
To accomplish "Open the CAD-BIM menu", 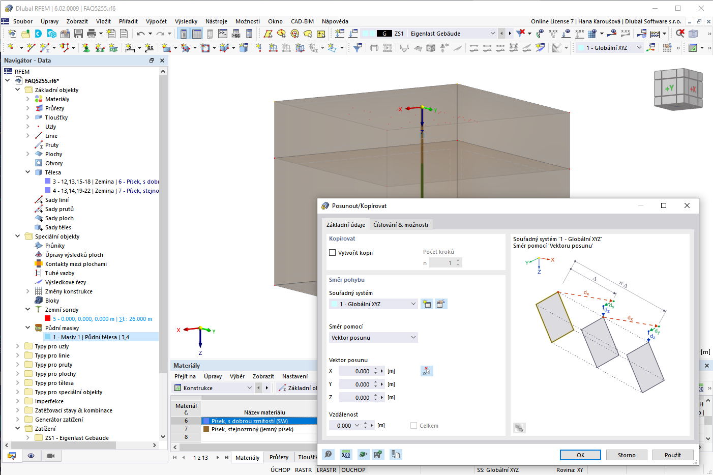I will click(302, 21).
